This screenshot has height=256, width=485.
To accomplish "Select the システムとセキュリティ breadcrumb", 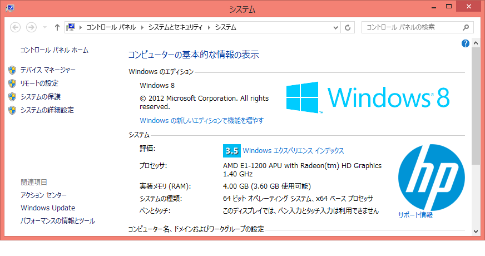I will click(x=175, y=27).
